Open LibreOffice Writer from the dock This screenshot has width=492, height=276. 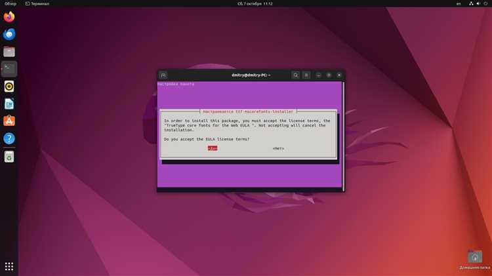coord(9,104)
